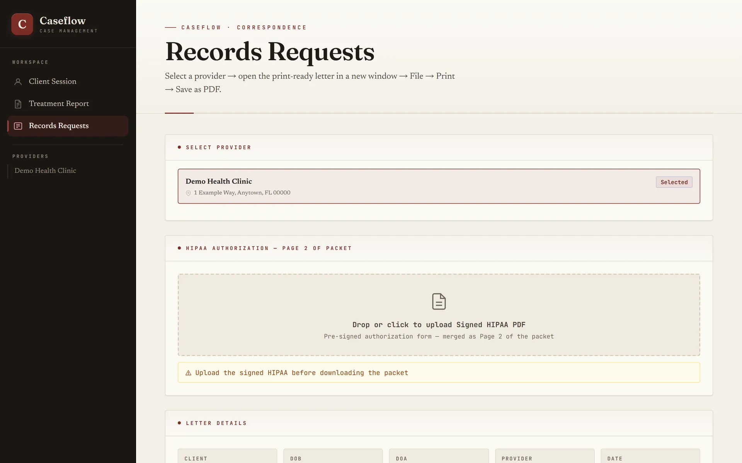This screenshot has height=463, width=742.
Task: Click the Select Provider section header
Action: 218,147
